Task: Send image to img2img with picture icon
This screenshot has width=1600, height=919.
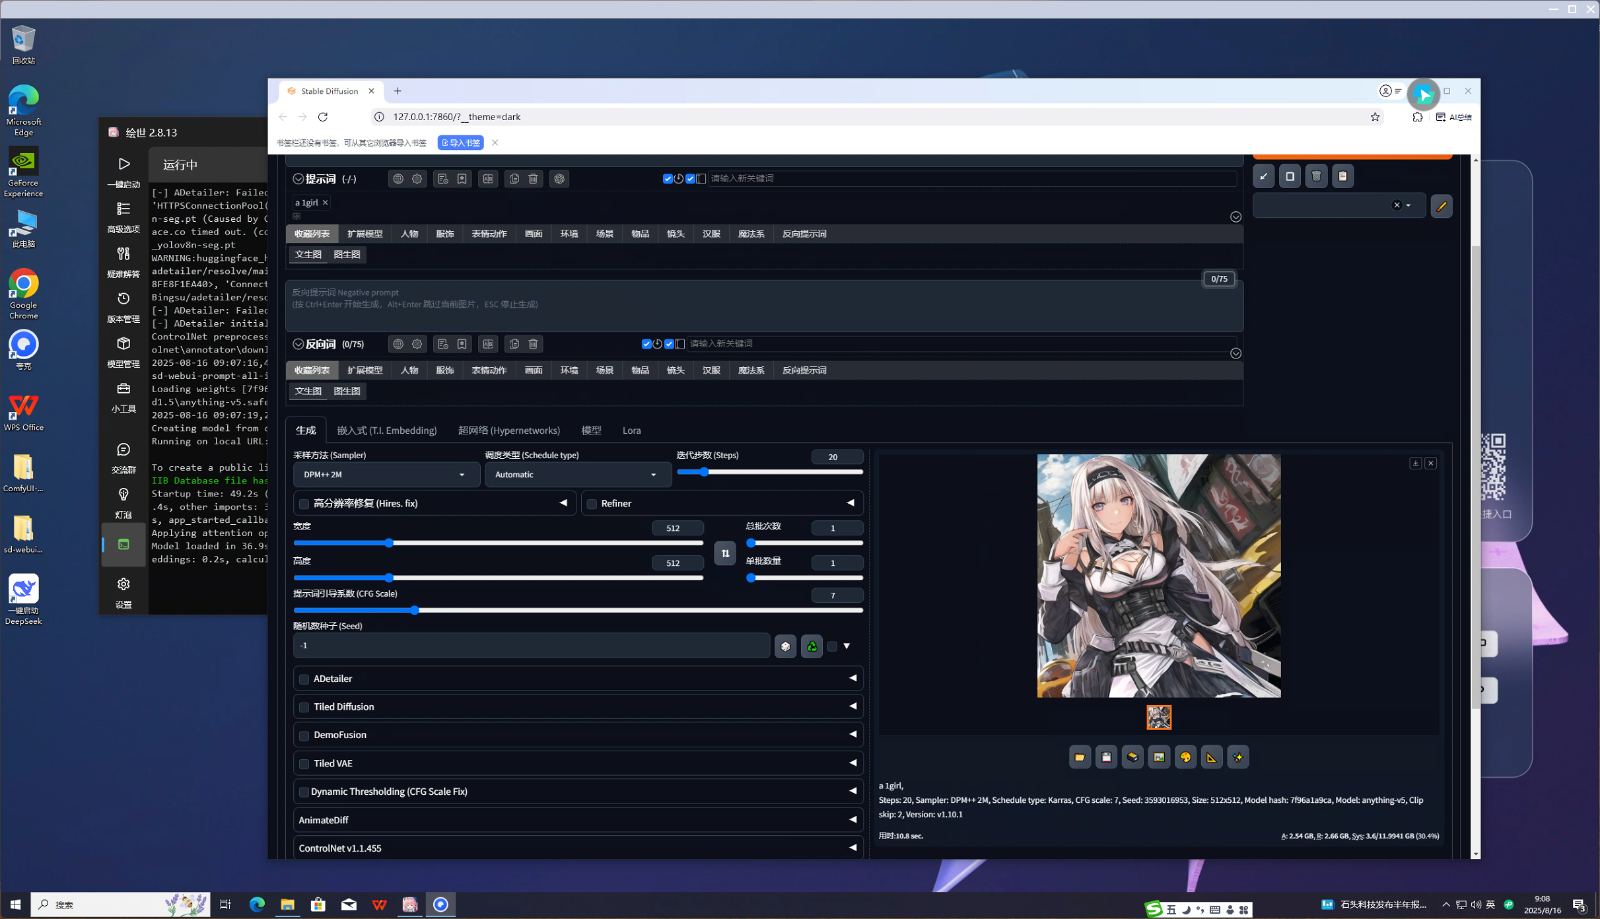Action: coord(1159,757)
